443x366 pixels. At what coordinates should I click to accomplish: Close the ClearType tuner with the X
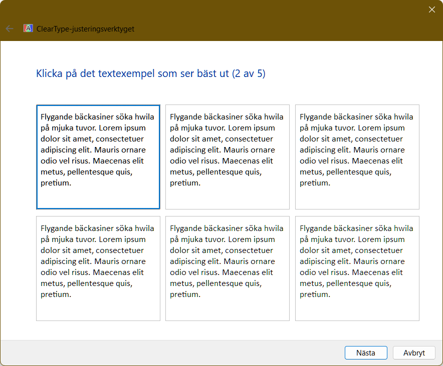point(431,9)
